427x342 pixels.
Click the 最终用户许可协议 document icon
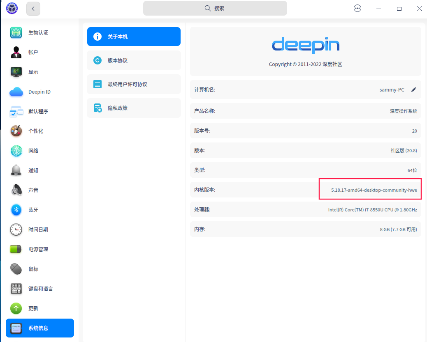coord(97,84)
